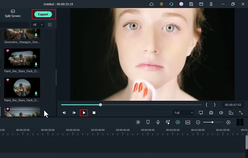Enter fullscreen preview mode

pyautogui.click(x=241, y=113)
